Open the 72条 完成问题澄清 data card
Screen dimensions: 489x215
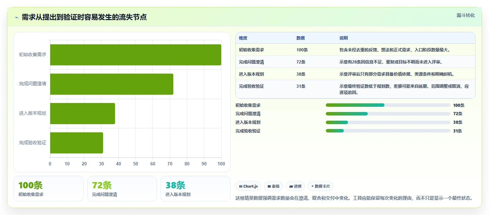(122, 189)
